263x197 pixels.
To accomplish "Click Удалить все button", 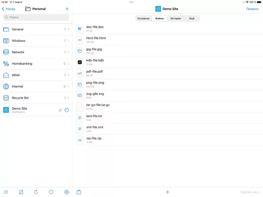I will 249,192.
